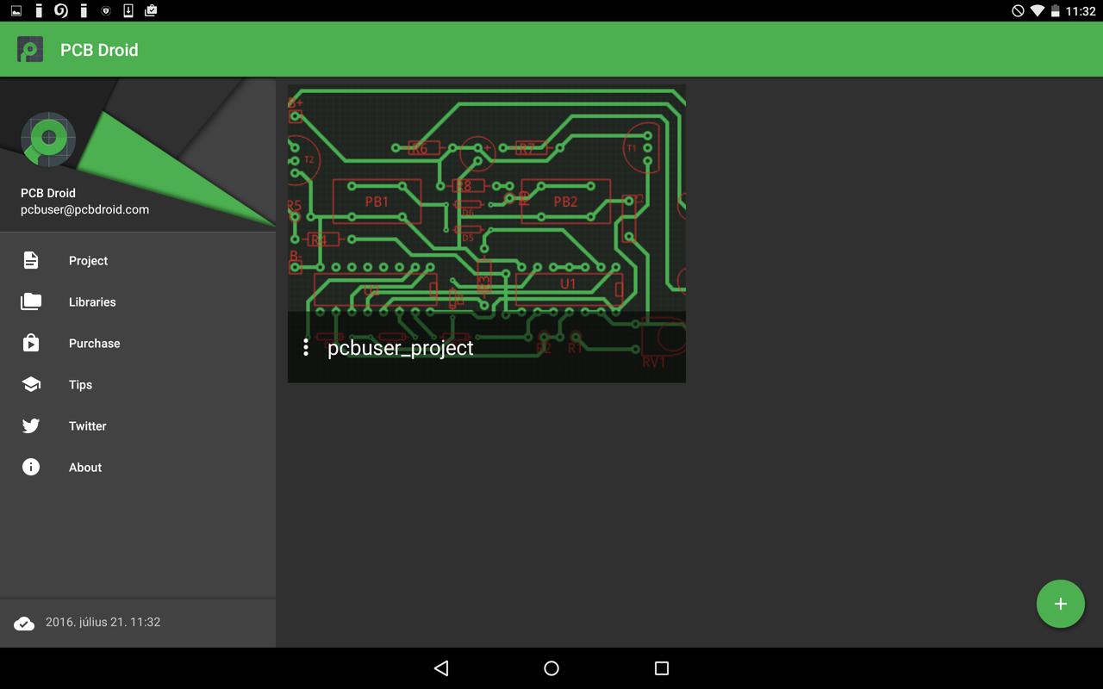Click the Twitter bird icon
This screenshot has height=689, width=1103.
point(31,425)
